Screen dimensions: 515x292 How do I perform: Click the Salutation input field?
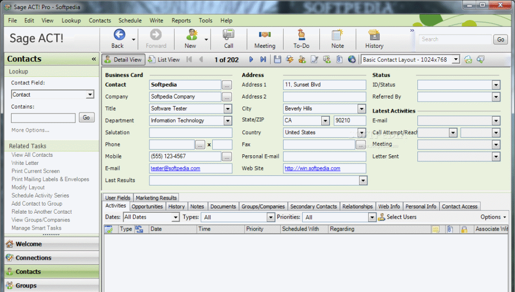(191, 133)
